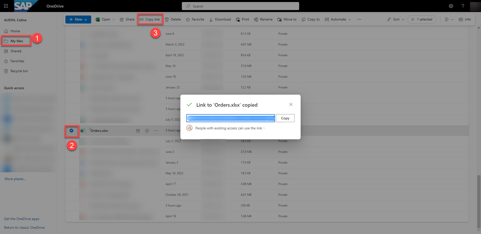Click the 3.69 MB size cell
The image size is (481, 234).
pos(246,184)
